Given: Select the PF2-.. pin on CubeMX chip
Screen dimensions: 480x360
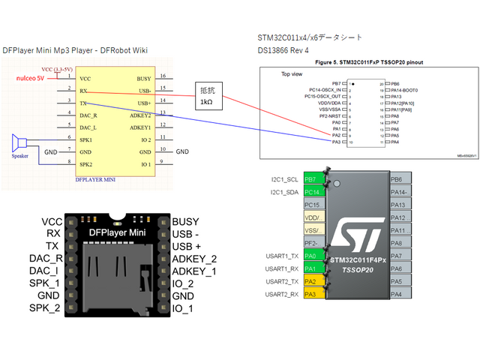Looking at the screenshot, I should coord(314,243).
